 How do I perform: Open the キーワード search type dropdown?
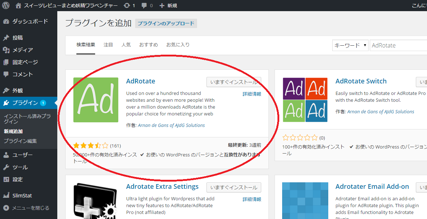pos(351,45)
